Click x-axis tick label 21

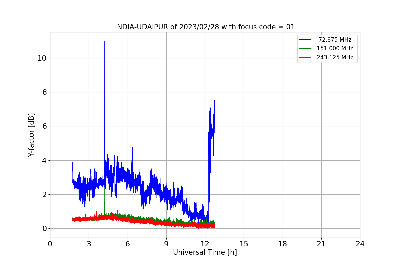click(x=321, y=244)
